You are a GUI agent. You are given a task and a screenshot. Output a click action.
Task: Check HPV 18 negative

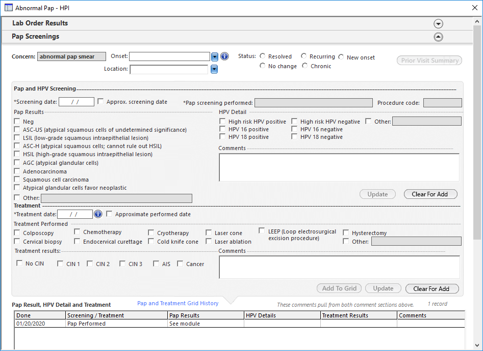click(294, 136)
